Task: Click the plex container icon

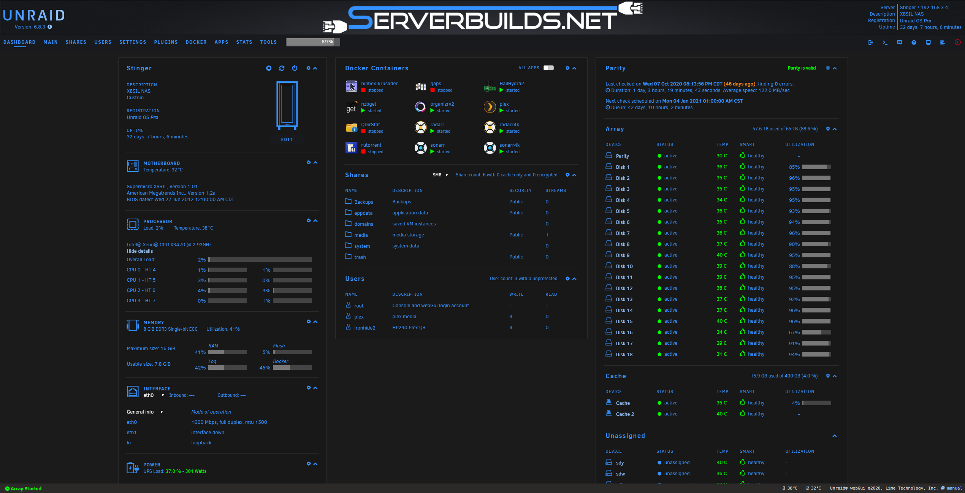Action: (490, 107)
